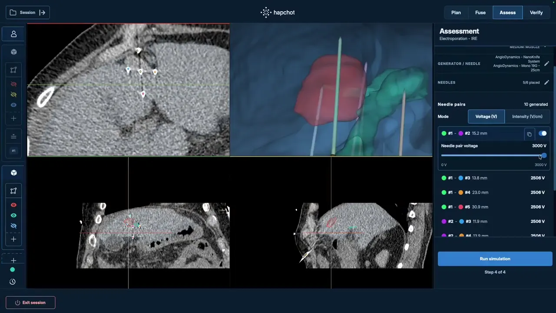Click the 'Step 4 of 4' label
This screenshot has height=313, width=556.
[495, 272]
